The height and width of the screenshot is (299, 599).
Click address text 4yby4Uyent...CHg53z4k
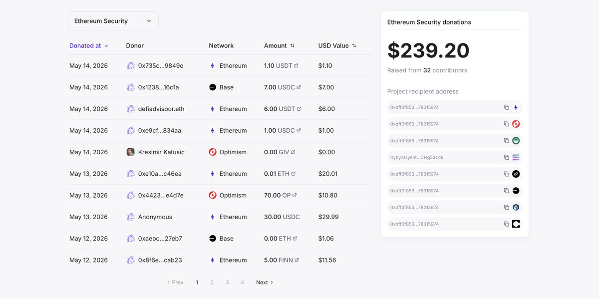point(417,157)
